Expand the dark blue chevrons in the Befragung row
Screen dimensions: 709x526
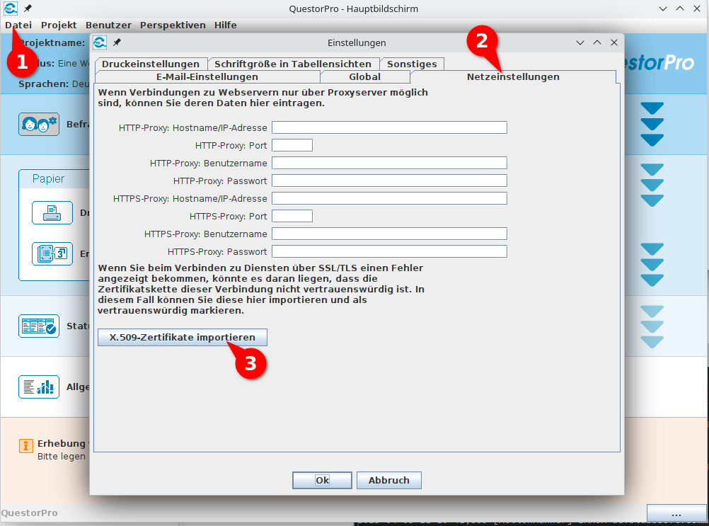click(652, 124)
